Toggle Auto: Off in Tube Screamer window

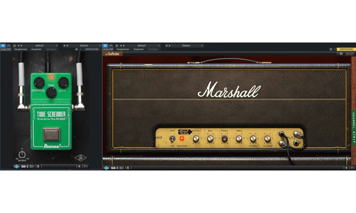(x=6, y=49)
